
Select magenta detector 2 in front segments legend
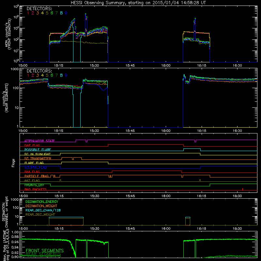pos(33,13)
